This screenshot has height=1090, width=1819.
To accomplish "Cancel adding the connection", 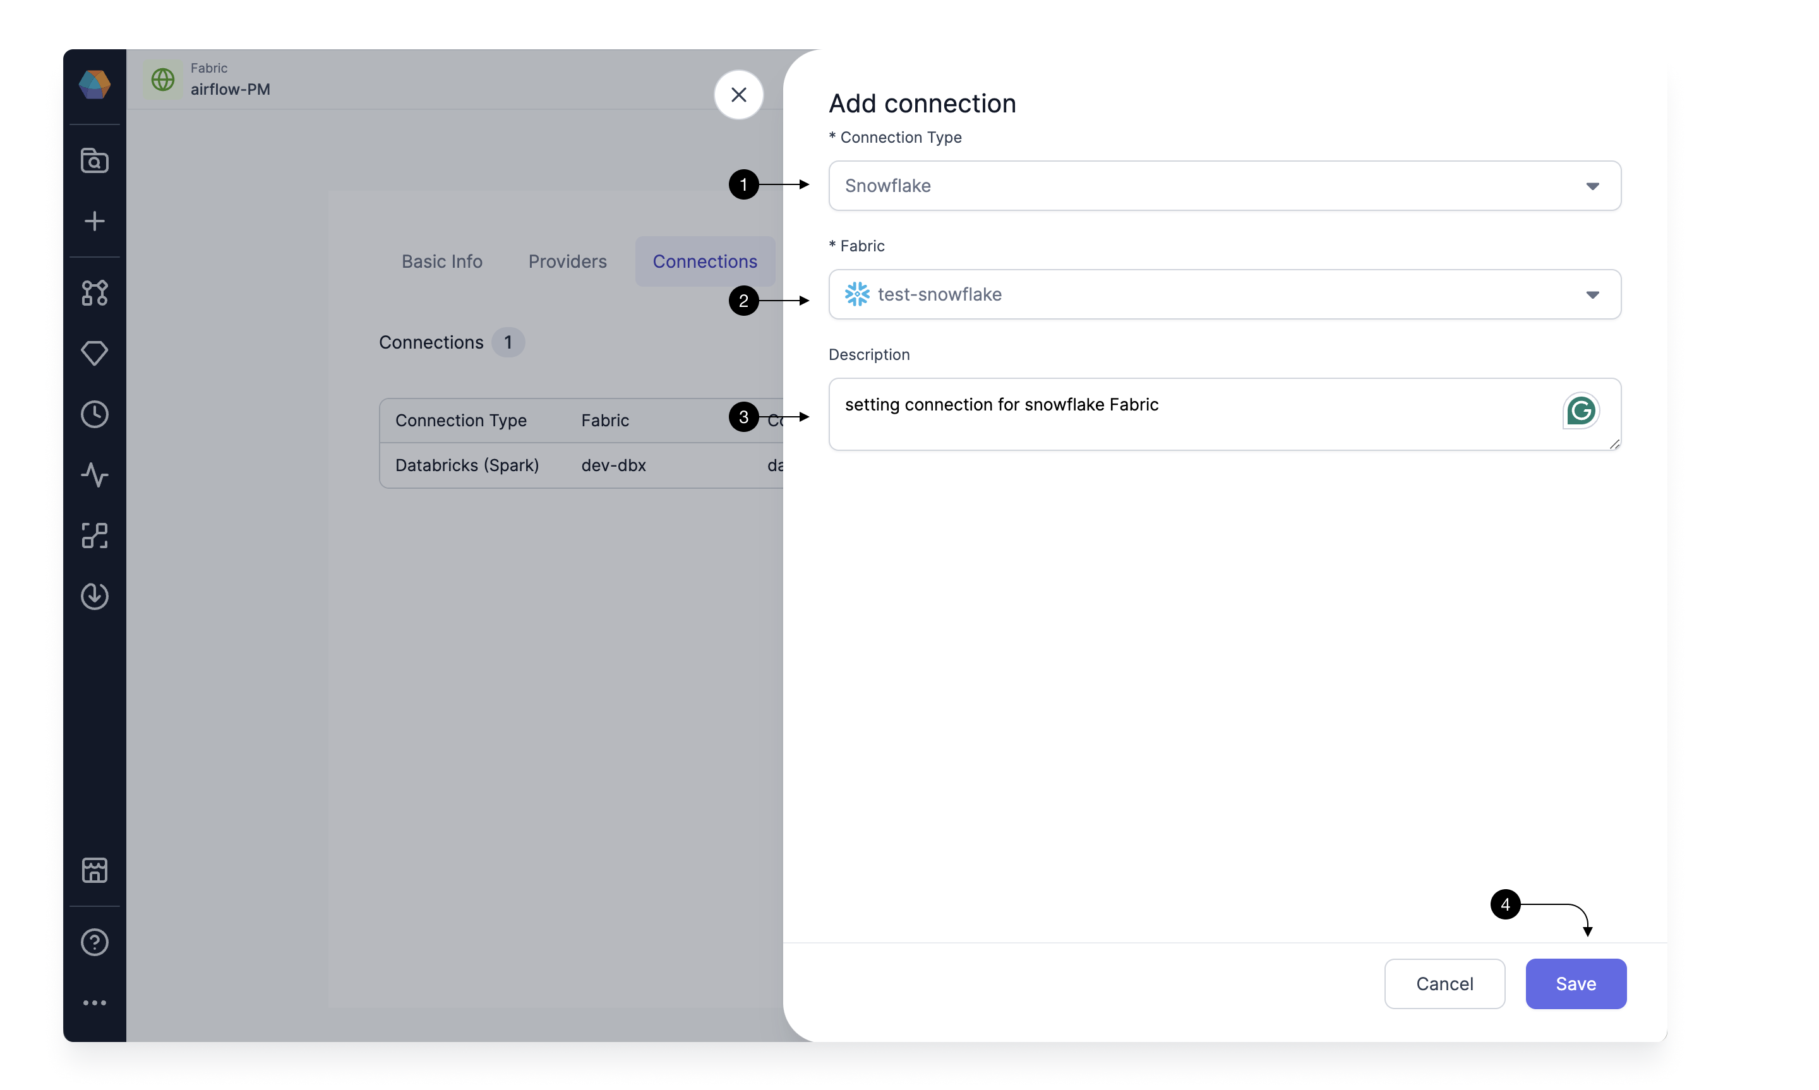I will 1444,983.
